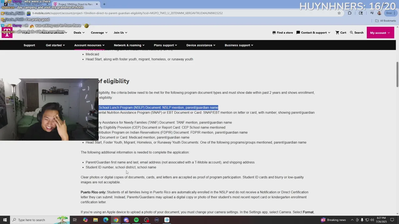Open the network tray icon
399x224 pixels.
click(x=367, y=220)
